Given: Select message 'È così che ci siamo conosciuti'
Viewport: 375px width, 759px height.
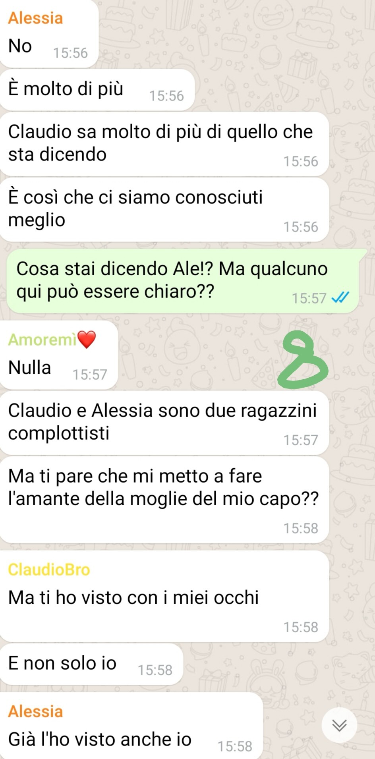Looking at the screenshot, I should point(164,209).
